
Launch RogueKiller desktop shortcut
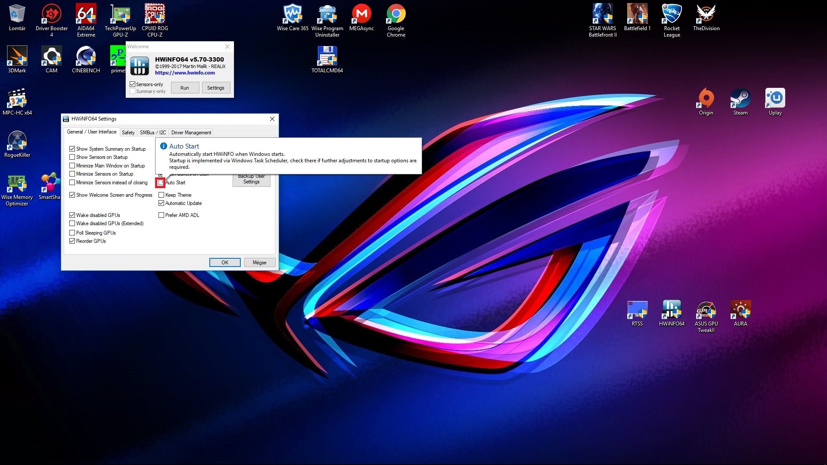17,144
